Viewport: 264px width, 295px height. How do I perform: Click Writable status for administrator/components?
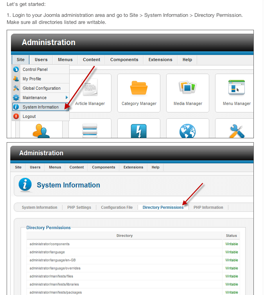232,244
